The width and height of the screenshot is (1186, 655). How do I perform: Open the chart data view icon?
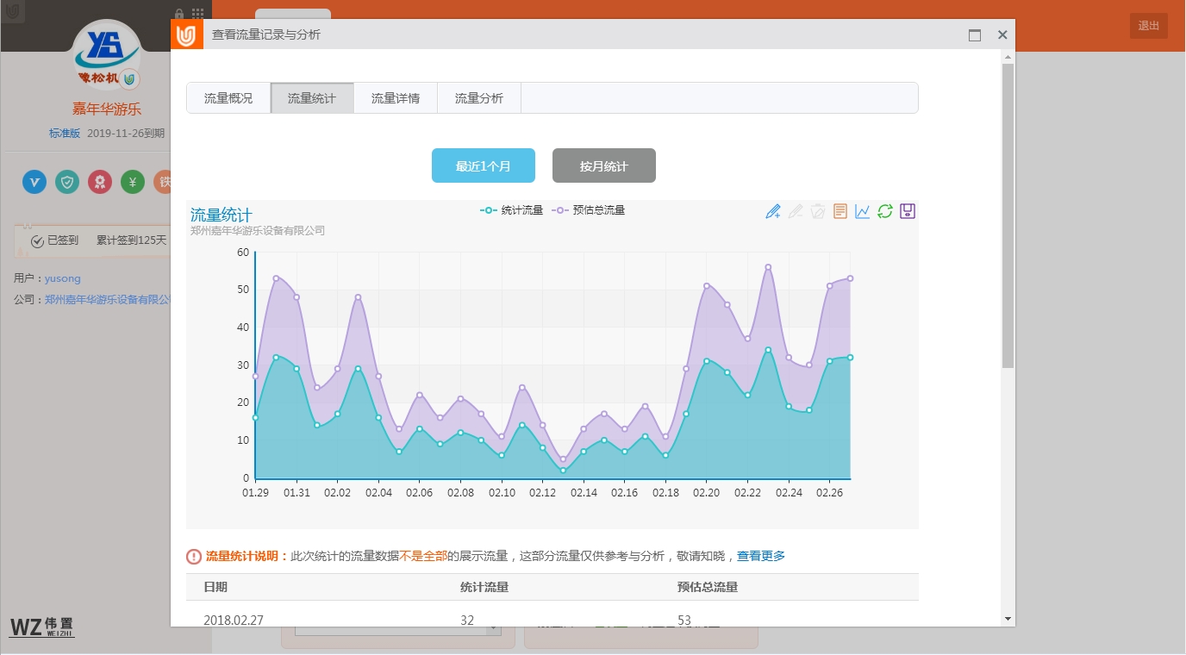[x=840, y=211]
